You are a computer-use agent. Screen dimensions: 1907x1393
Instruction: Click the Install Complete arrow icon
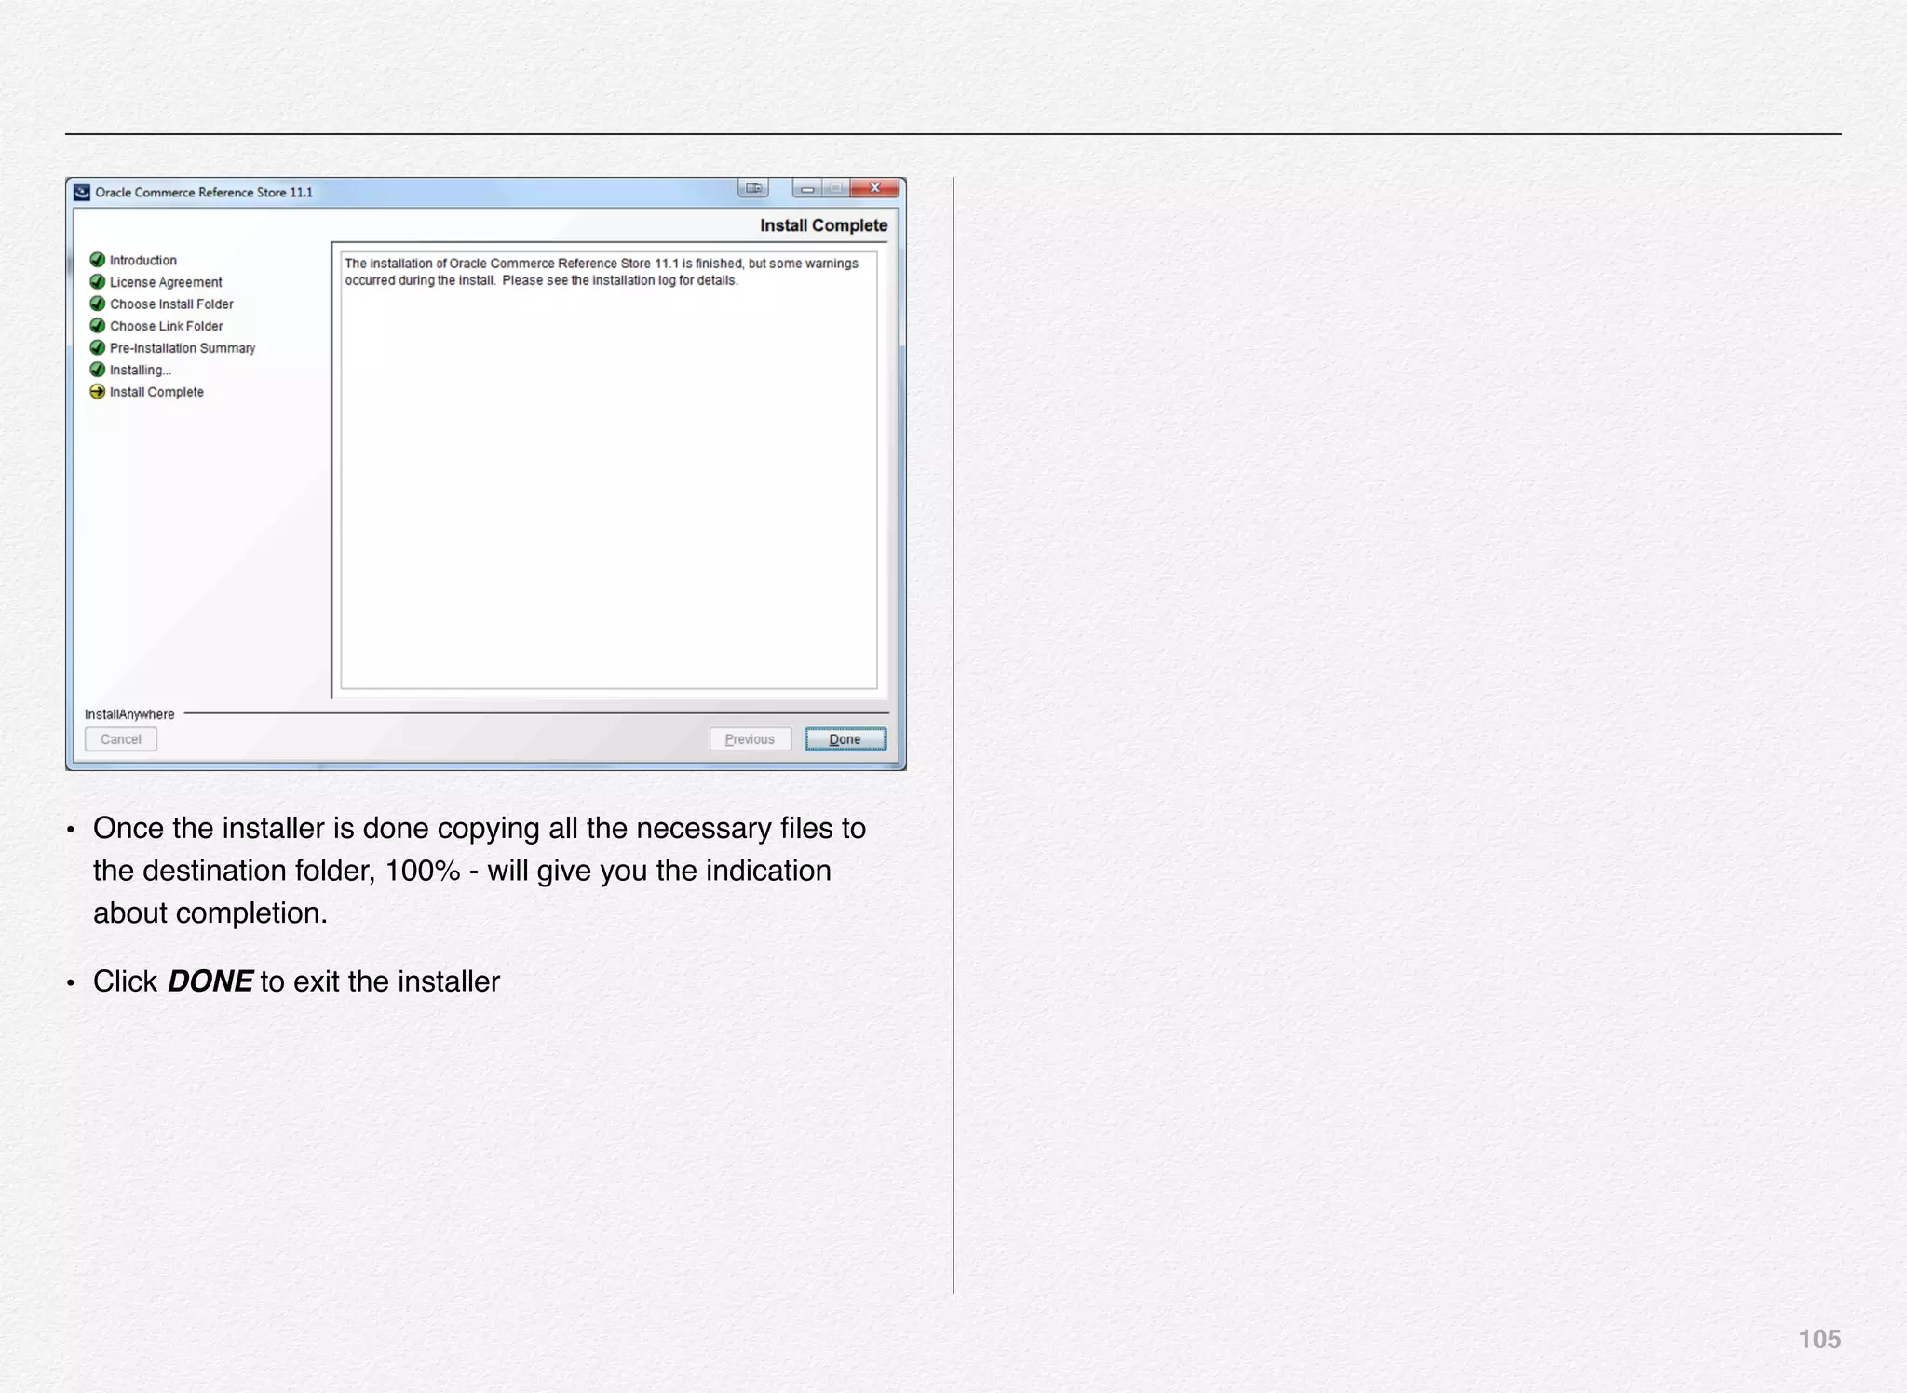click(97, 392)
